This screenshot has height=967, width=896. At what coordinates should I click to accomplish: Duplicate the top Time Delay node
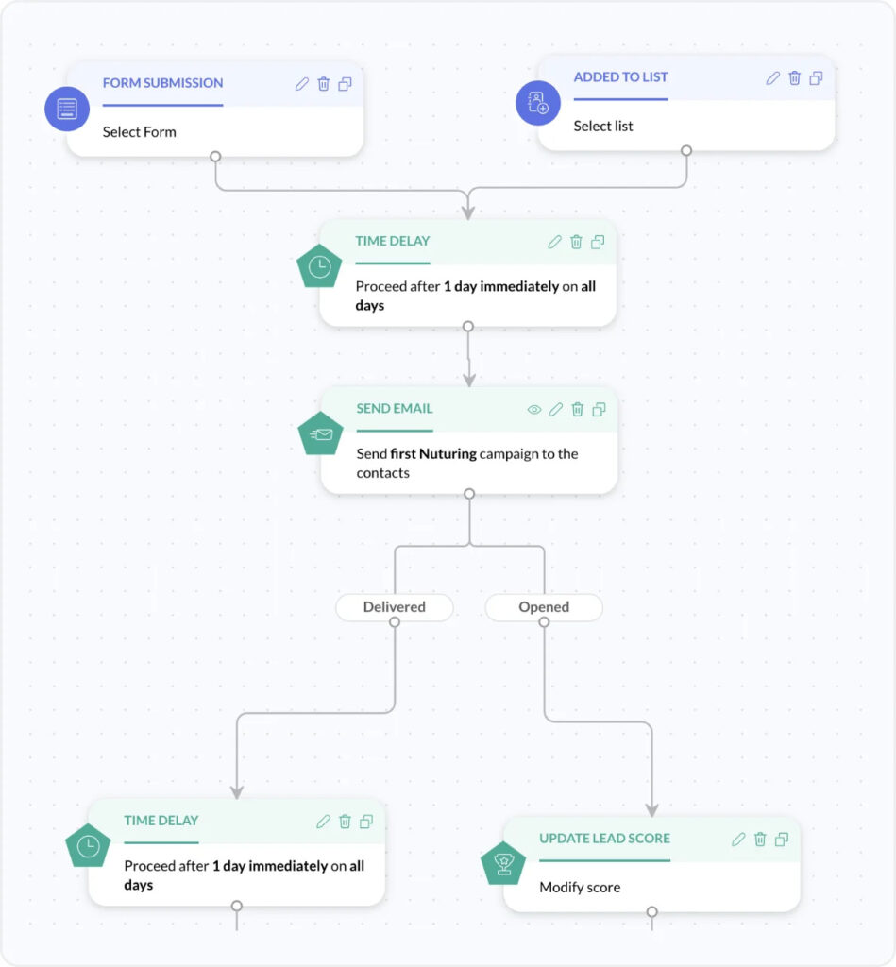tap(598, 242)
